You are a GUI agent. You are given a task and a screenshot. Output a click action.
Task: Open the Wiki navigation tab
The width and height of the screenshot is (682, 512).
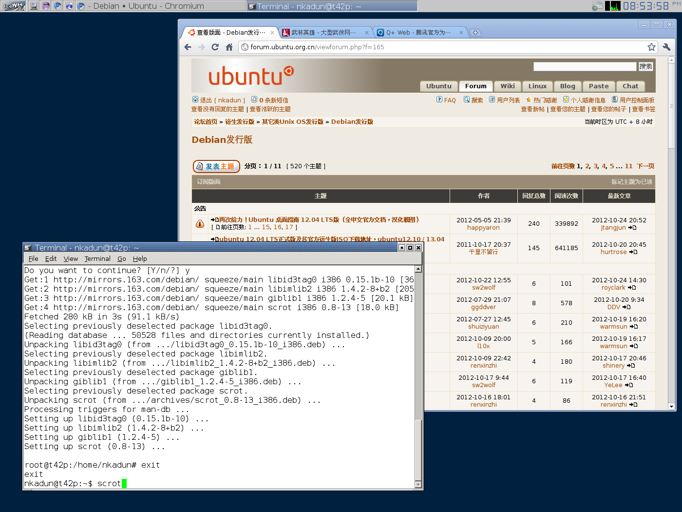pos(508,86)
